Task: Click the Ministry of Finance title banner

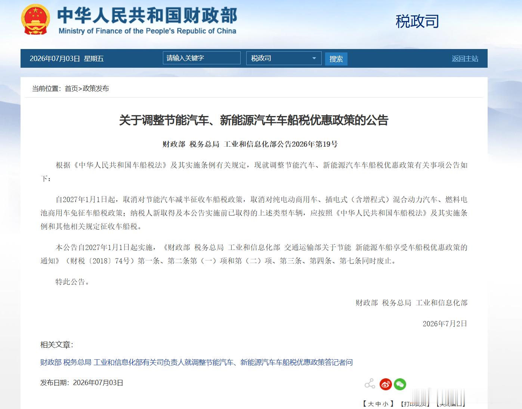Action: point(147,21)
